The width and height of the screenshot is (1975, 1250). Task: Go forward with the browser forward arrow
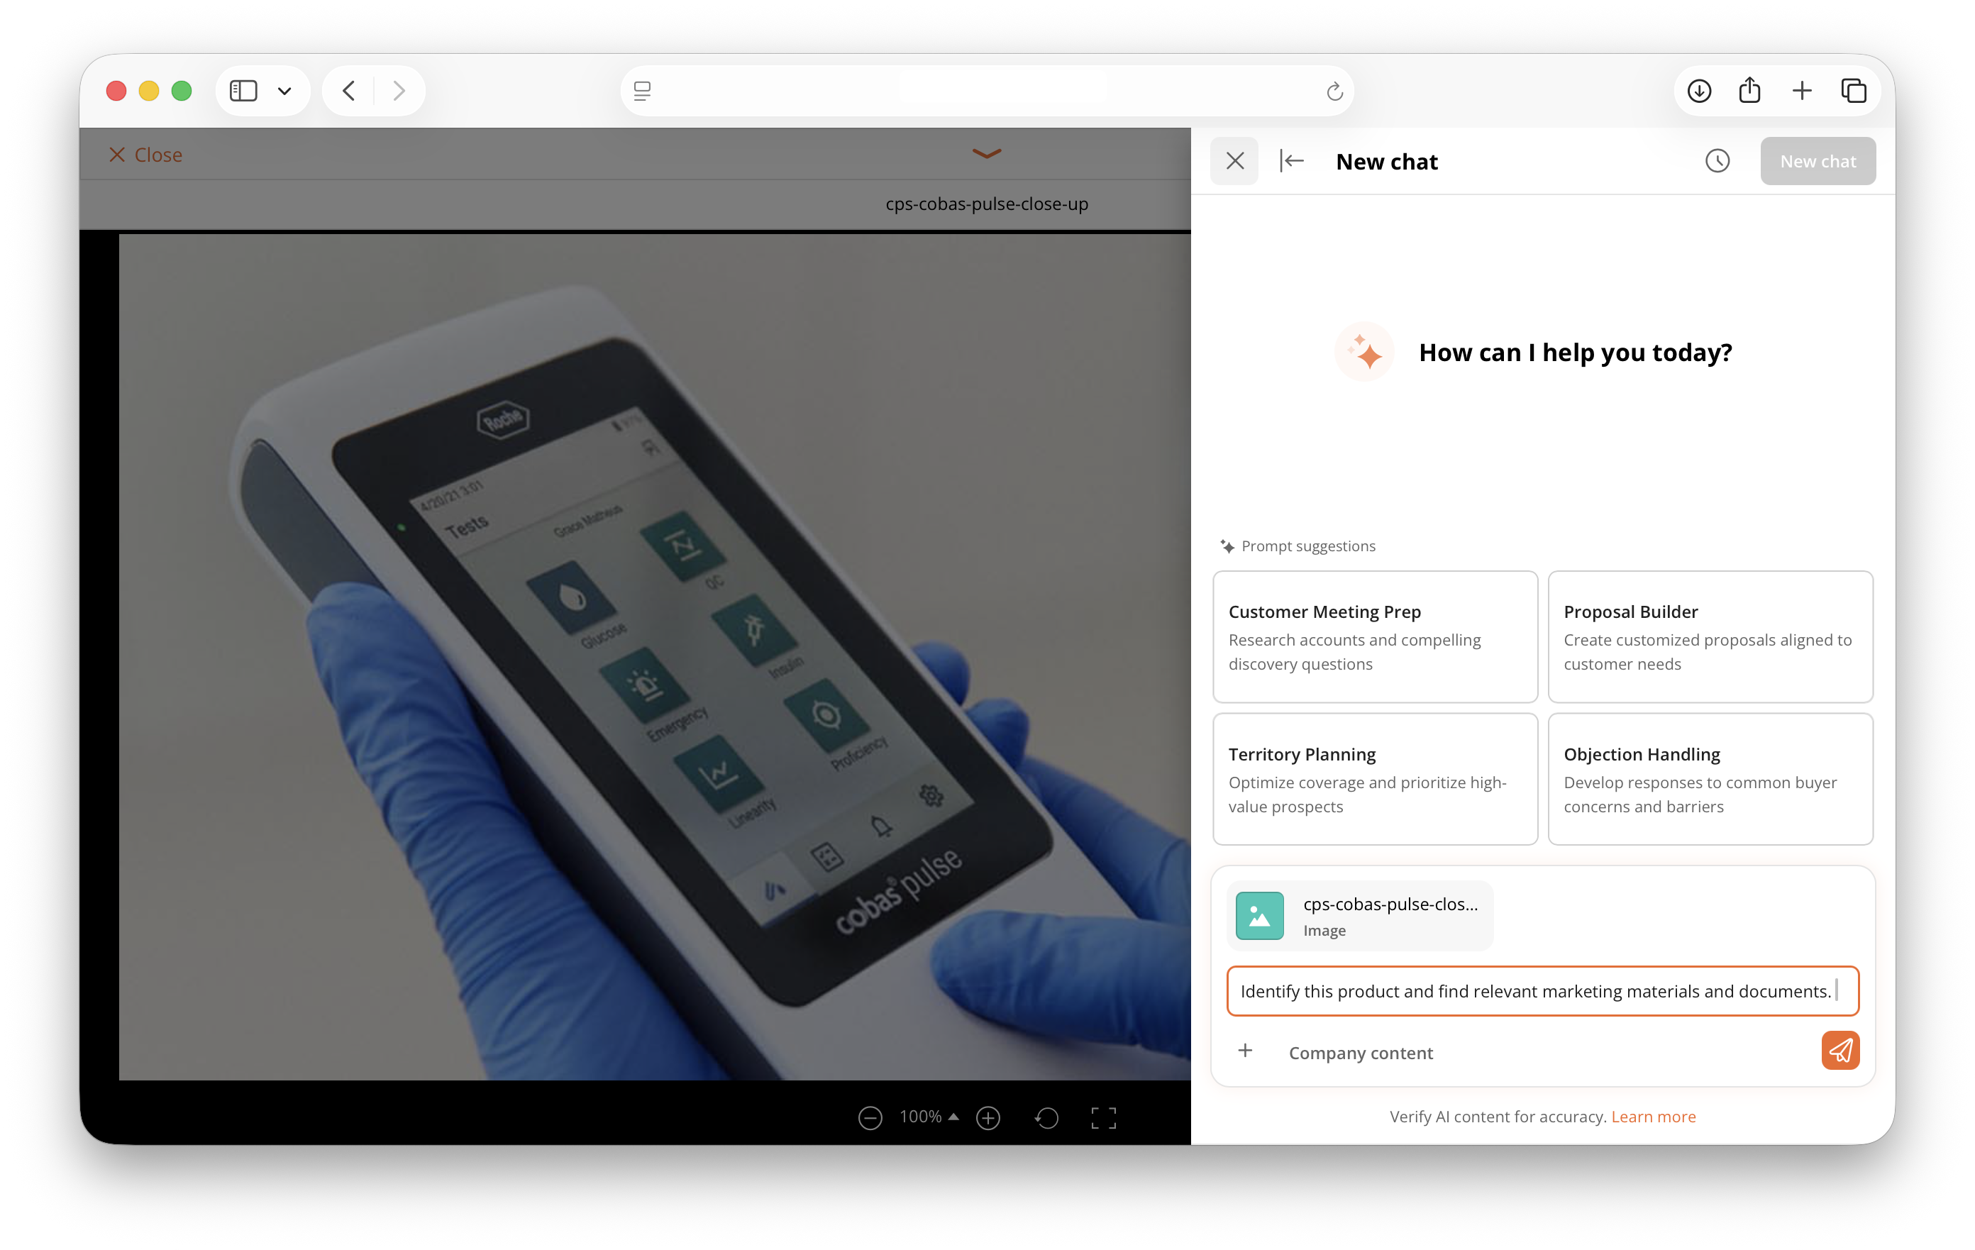(399, 90)
